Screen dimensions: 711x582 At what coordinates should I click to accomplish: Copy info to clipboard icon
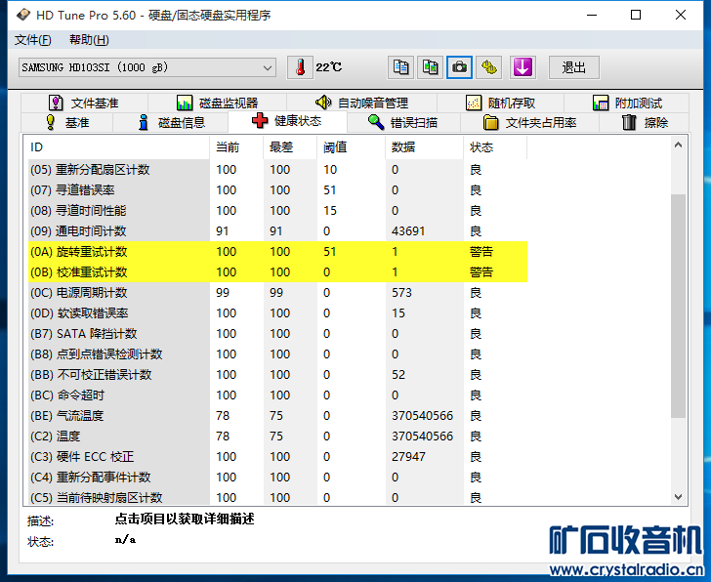(x=400, y=67)
